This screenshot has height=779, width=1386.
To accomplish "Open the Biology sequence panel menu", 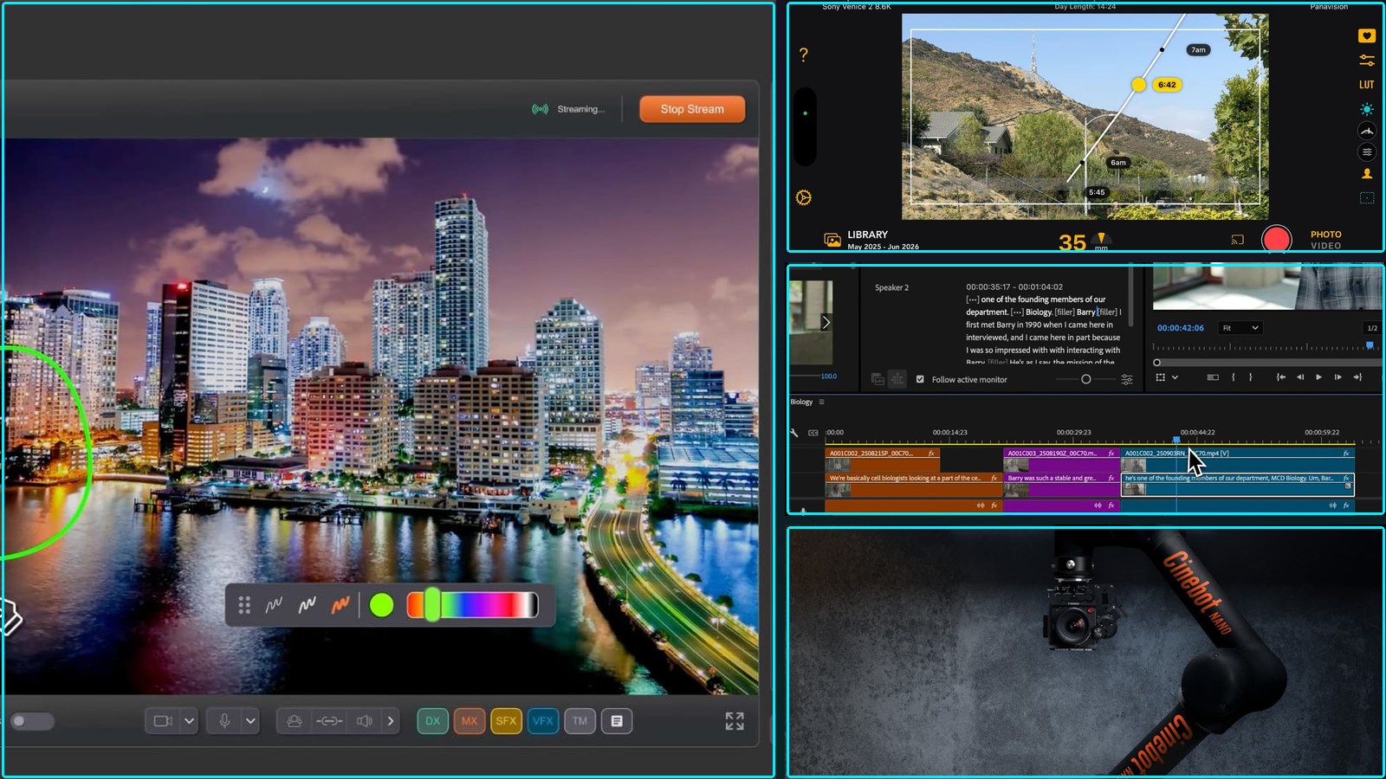I will pos(821,402).
